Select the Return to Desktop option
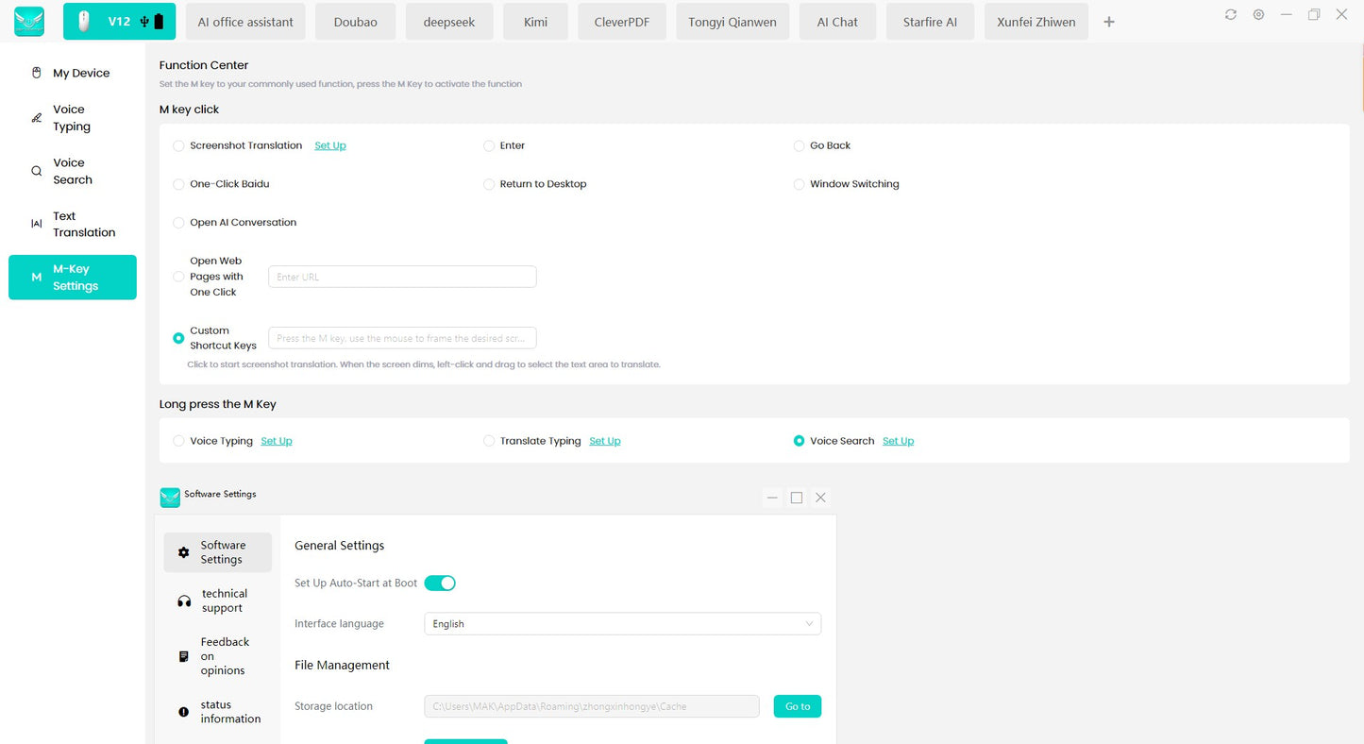1364x744 pixels. click(x=489, y=185)
